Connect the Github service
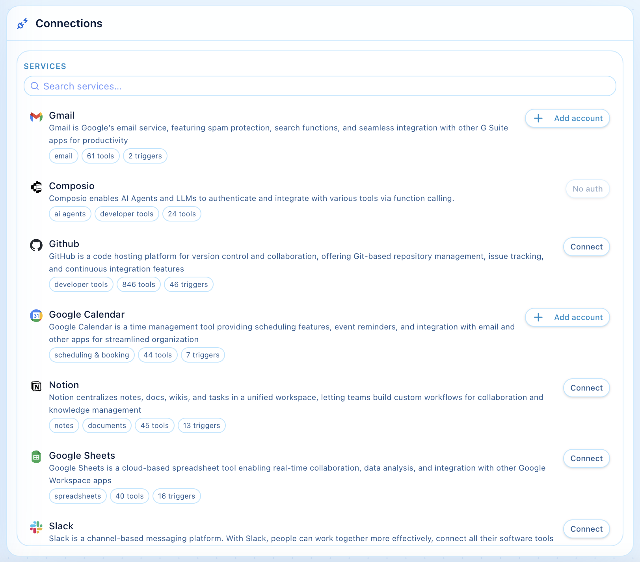This screenshot has width=640, height=562. click(x=586, y=247)
